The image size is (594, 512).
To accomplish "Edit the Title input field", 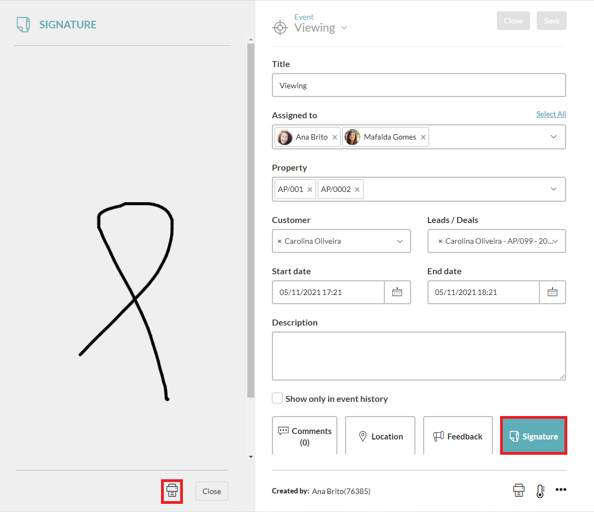I will [x=419, y=85].
